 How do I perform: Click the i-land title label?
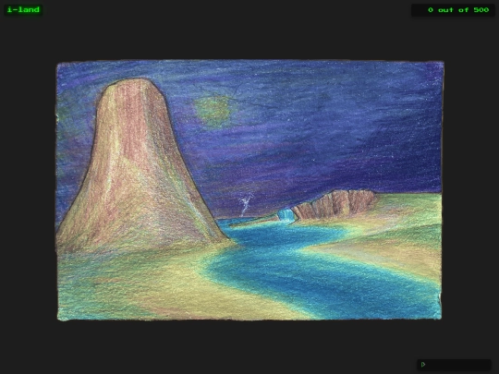pos(23,10)
